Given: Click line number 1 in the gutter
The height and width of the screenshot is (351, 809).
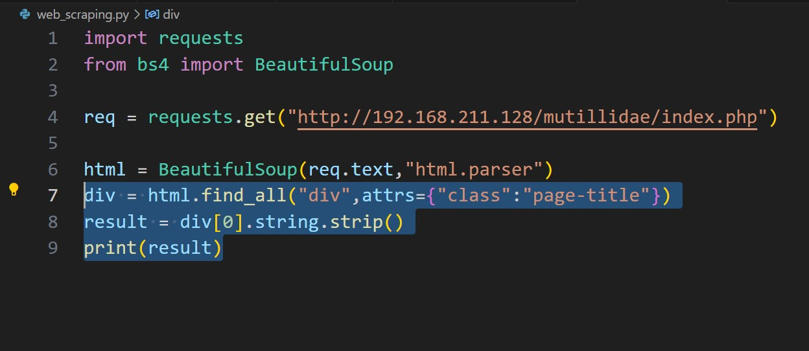Looking at the screenshot, I should [52, 38].
